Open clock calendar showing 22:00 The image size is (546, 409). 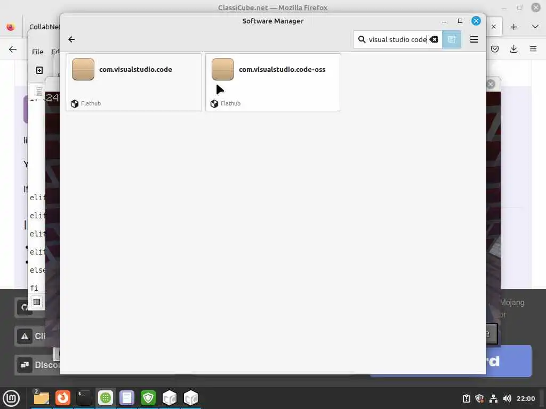[525, 398]
